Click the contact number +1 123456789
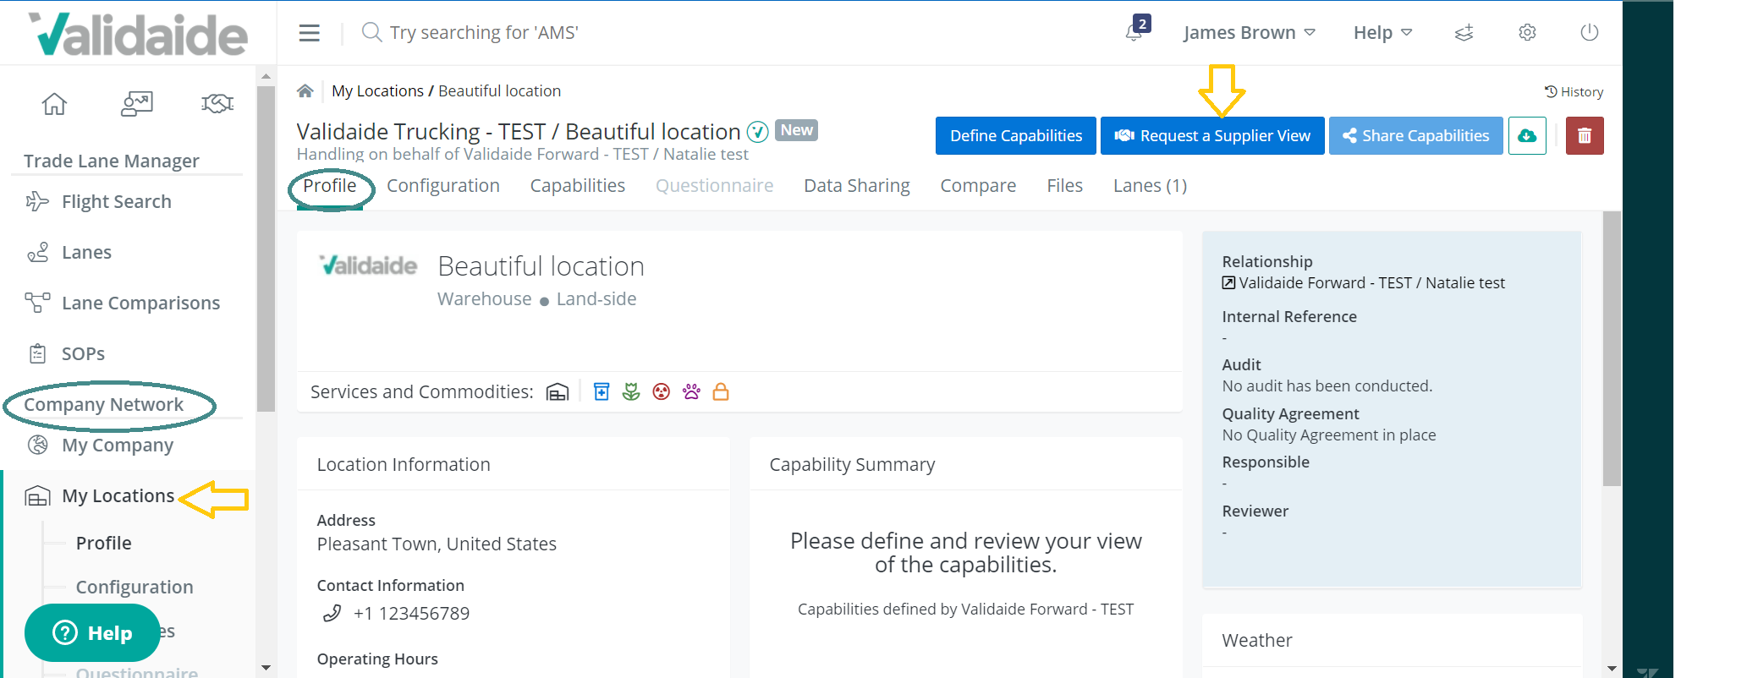The height and width of the screenshot is (678, 1747). 411,614
